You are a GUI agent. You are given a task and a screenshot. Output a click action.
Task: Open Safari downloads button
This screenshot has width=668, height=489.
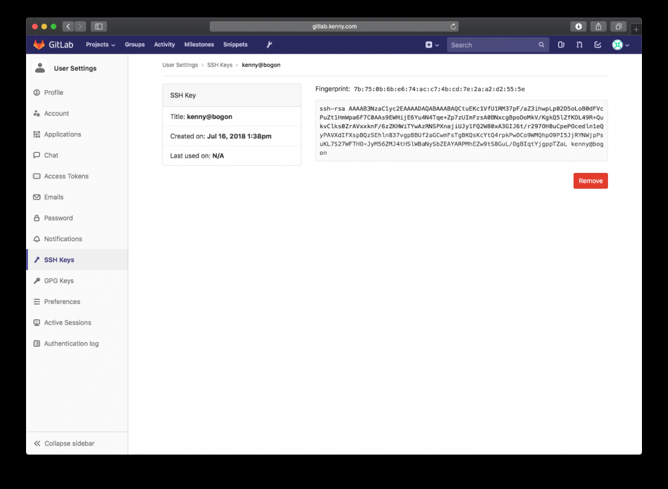pyautogui.click(x=578, y=27)
